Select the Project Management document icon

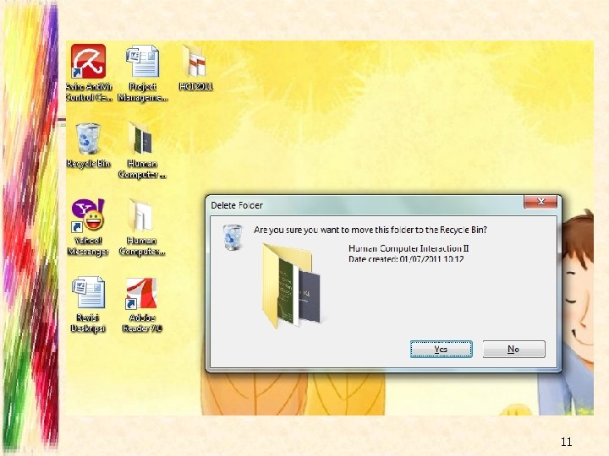point(143,62)
